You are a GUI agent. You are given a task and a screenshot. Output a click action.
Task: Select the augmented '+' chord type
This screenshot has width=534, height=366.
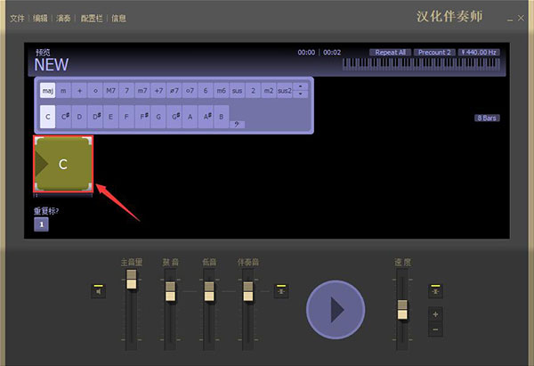pyautogui.click(x=79, y=91)
